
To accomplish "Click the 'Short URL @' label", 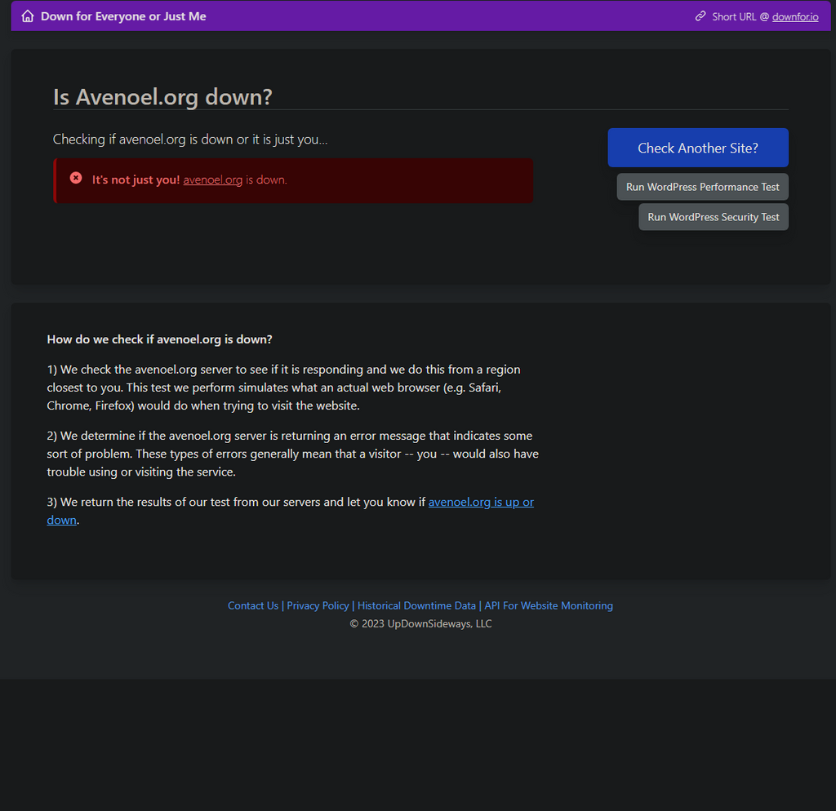I will pos(740,17).
